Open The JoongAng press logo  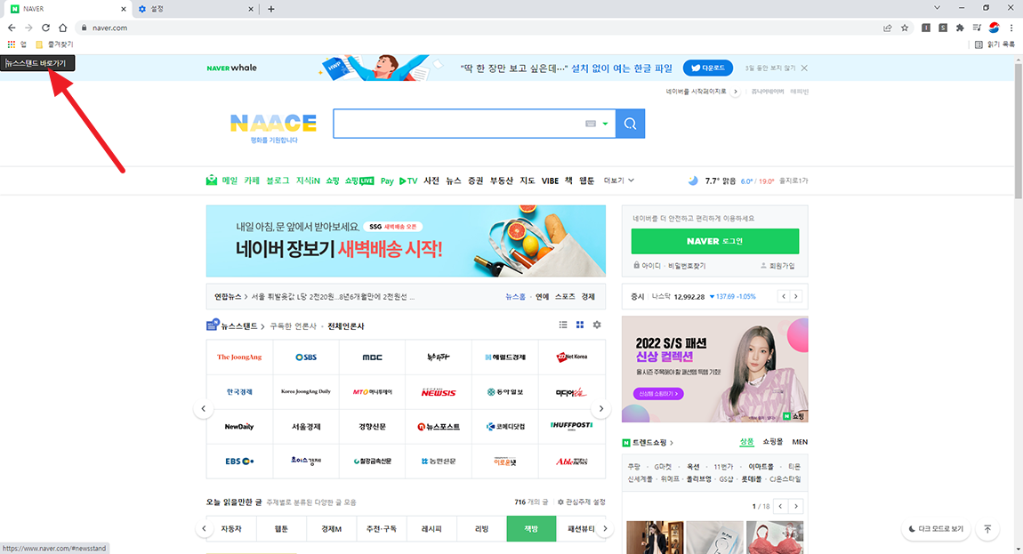click(x=239, y=357)
